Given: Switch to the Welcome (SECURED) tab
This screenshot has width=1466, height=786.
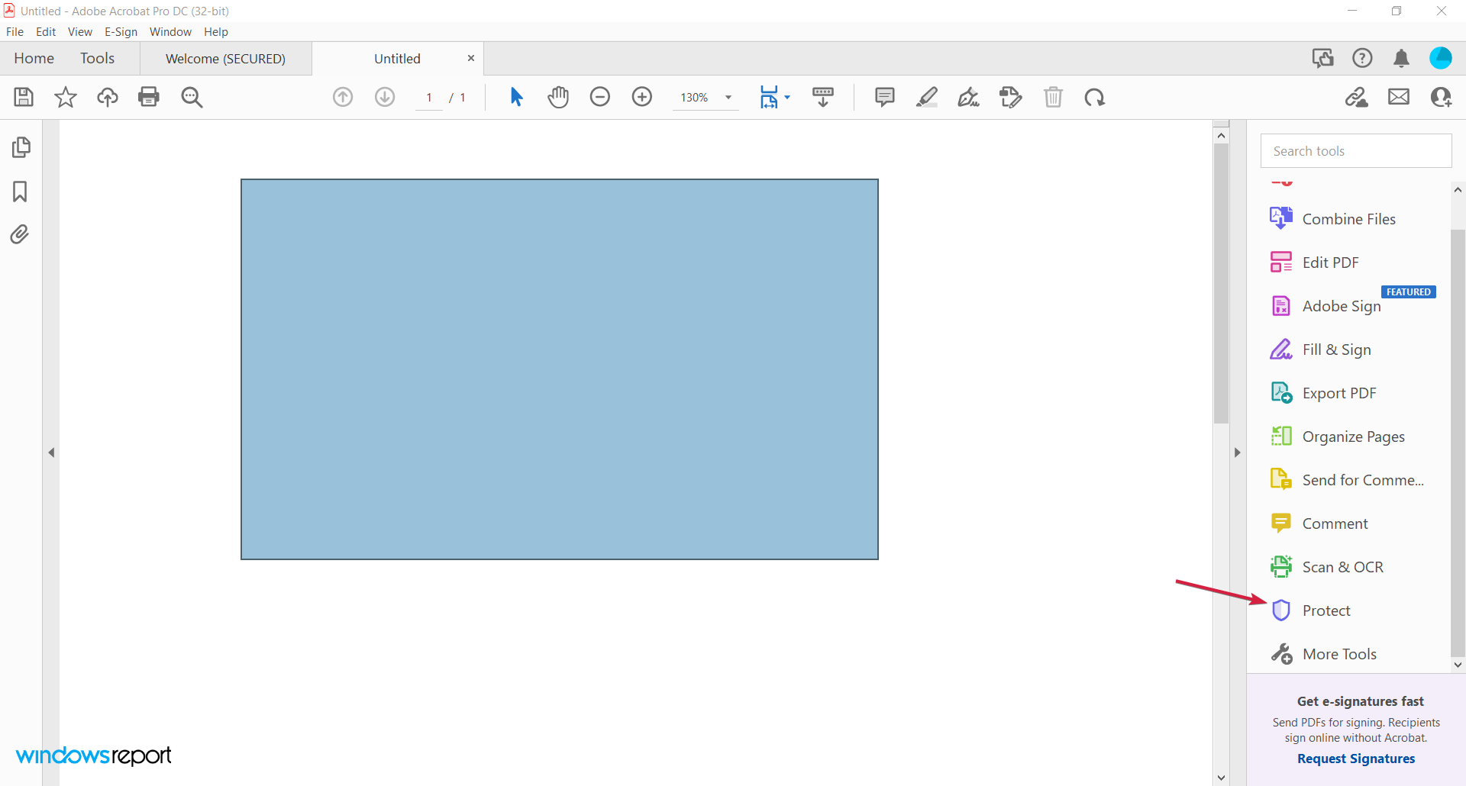Looking at the screenshot, I should coord(225,59).
